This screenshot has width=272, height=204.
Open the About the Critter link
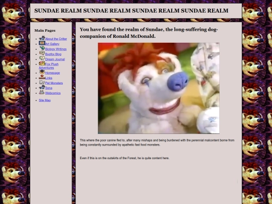pos(56,39)
